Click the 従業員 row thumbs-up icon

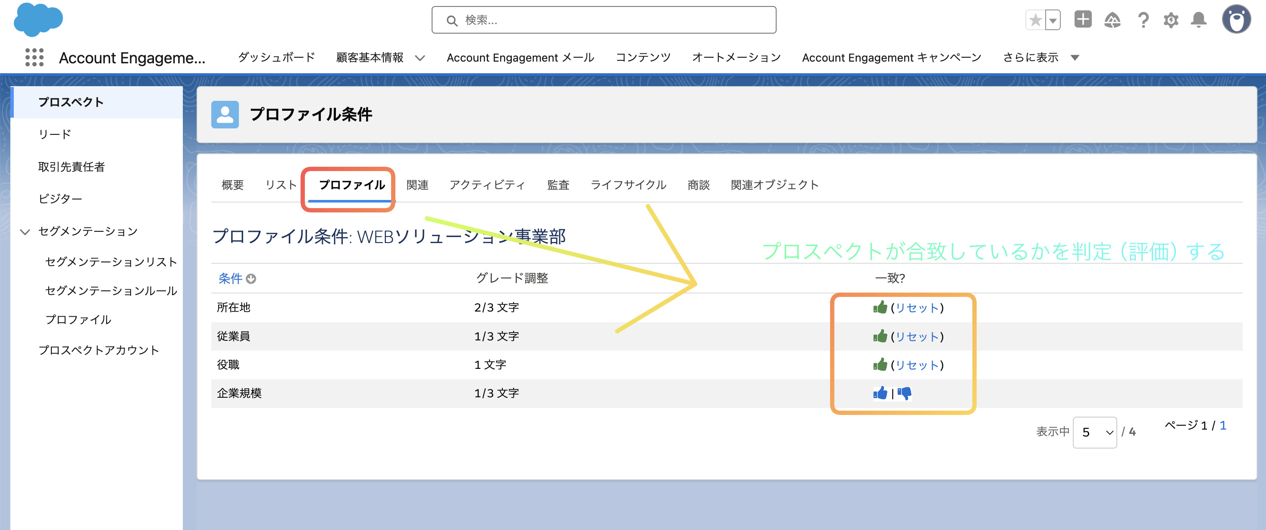(880, 336)
